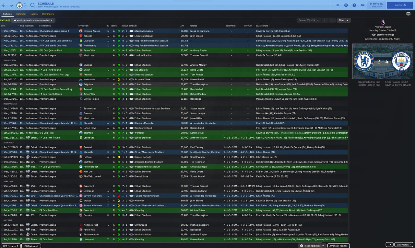
Task: Click the fixtures list vertical scrollbar
Action: 349,184
